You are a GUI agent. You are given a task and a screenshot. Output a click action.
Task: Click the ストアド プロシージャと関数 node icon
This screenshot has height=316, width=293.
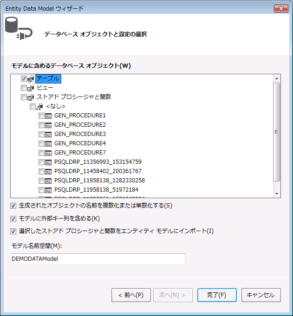(x=31, y=97)
